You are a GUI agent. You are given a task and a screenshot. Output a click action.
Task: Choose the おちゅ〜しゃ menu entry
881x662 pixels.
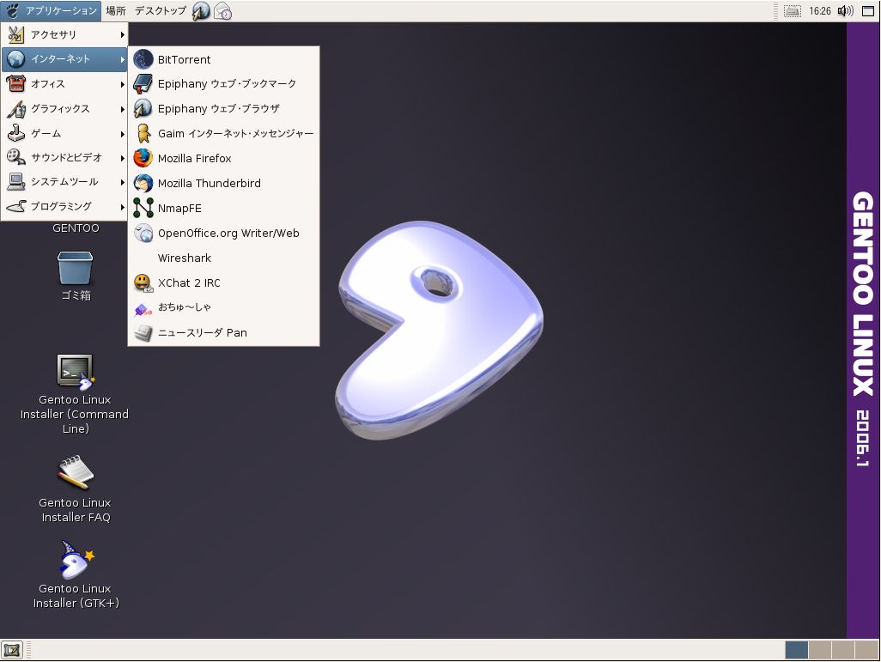pyautogui.click(x=223, y=307)
